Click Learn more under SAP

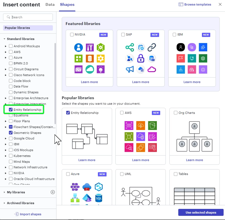click(x=141, y=82)
